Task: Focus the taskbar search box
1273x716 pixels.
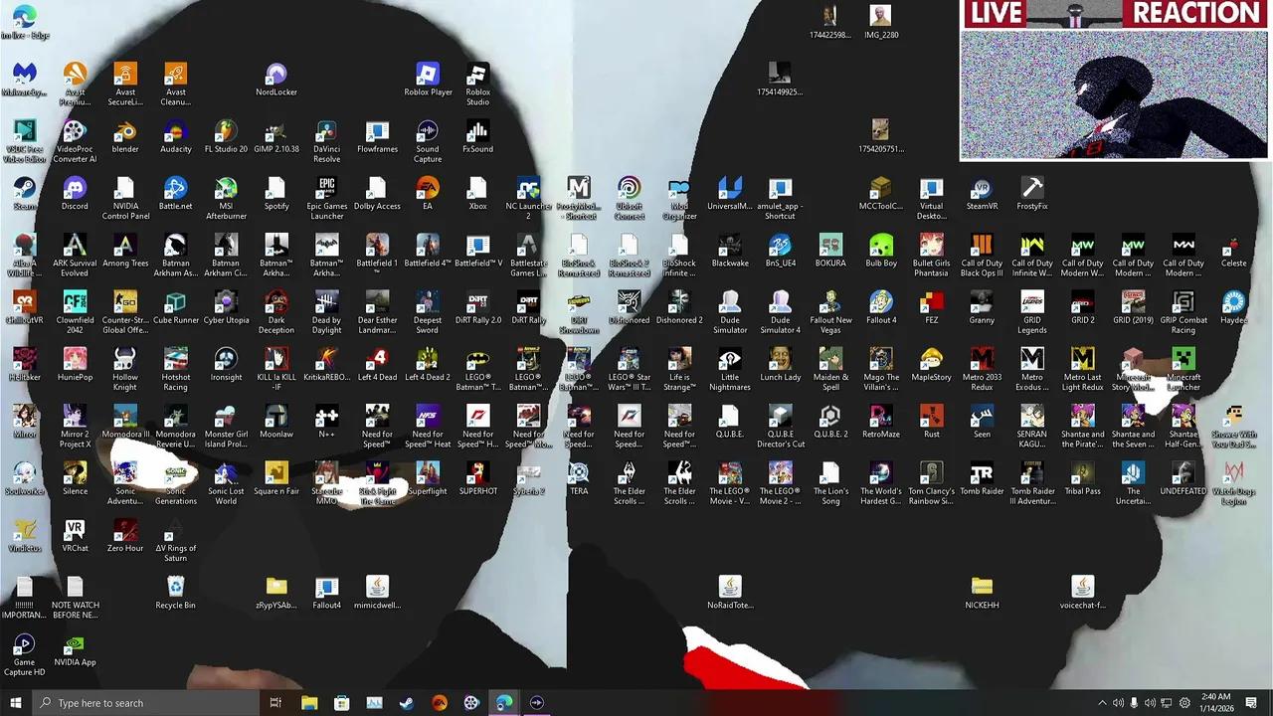Action: 145,703
